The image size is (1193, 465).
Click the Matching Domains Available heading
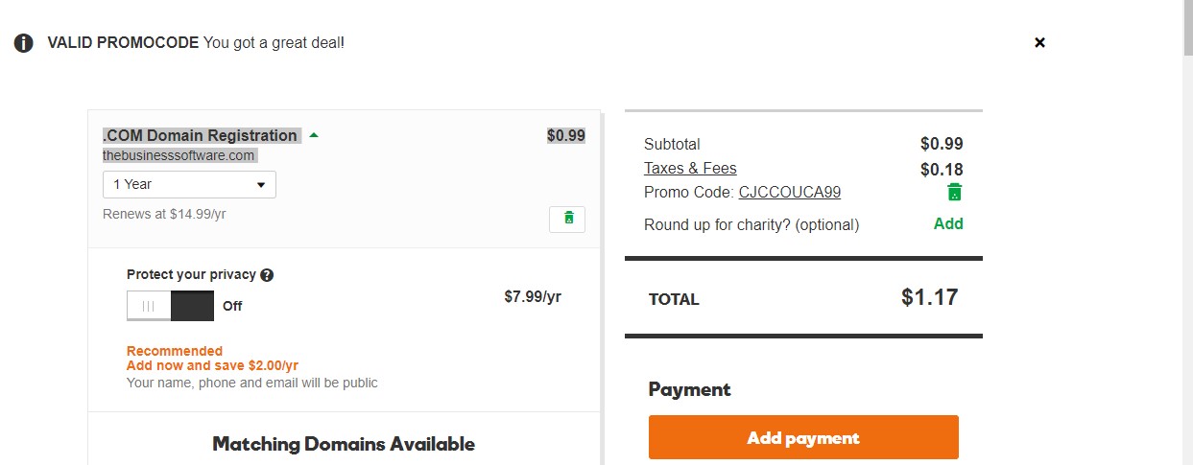coord(344,444)
